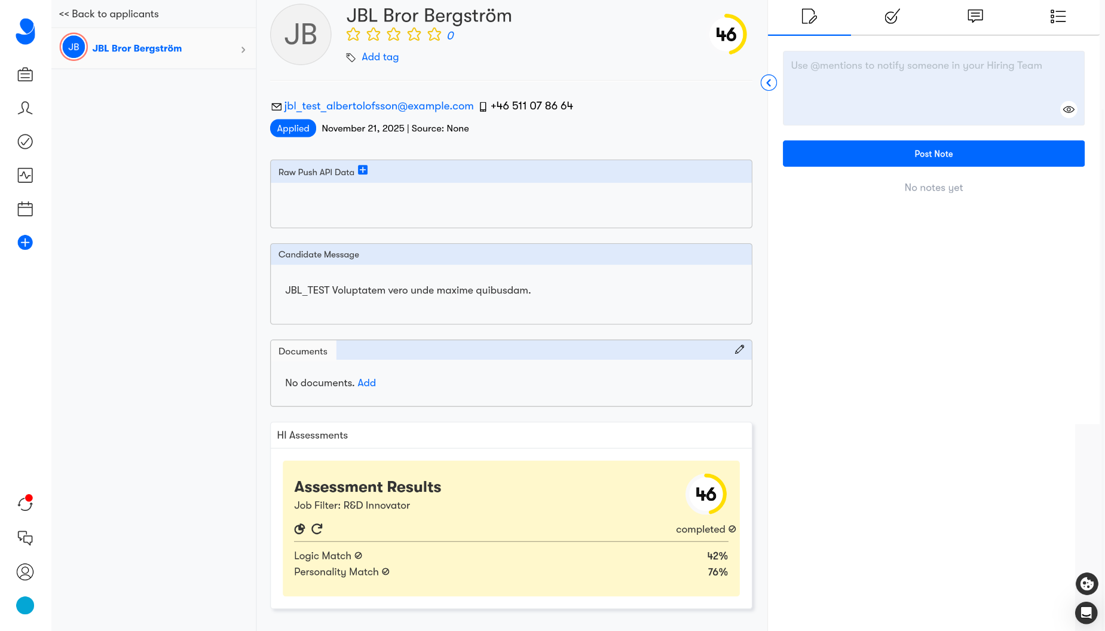Open the chat conversations icon in sidebar
Image resolution: width=1105 pixels, height=631 pixels.
click(x=25, y=538)
